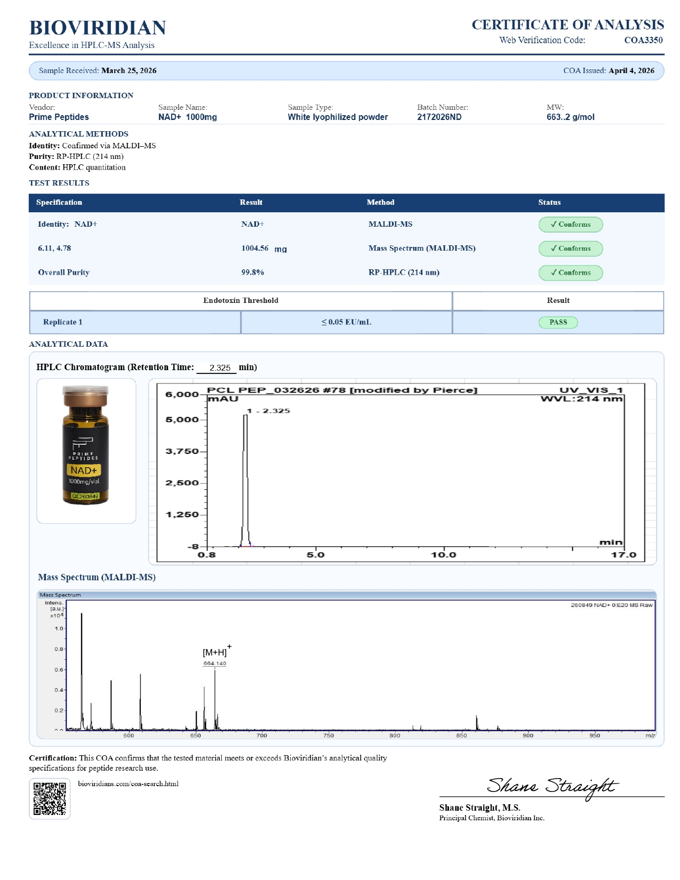The height and width of the screenshot is (880, 680).
Task: Click the peak label 1 - 2.325
Action: click(x=269, y=411)
